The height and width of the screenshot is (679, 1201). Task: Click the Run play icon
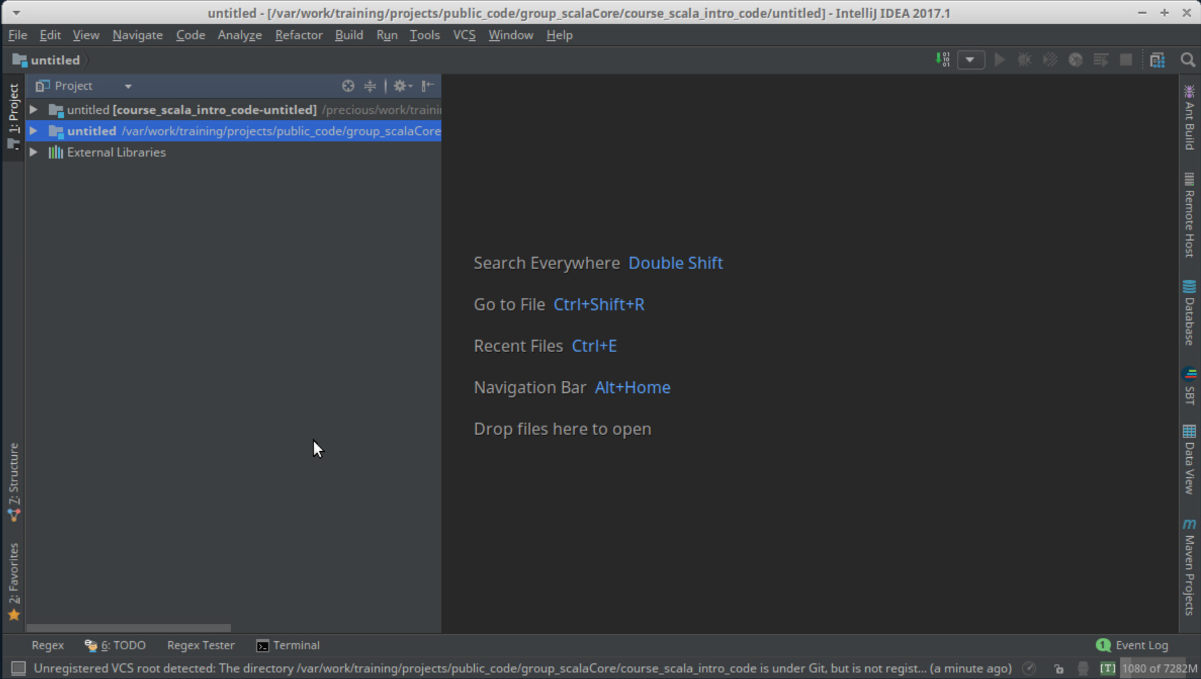(999, 60)
